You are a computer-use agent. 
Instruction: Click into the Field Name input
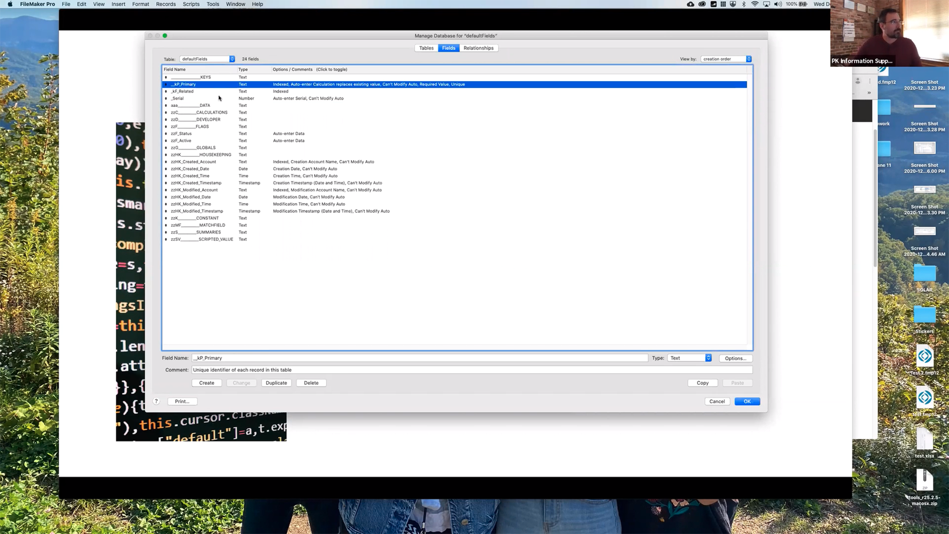419,358
